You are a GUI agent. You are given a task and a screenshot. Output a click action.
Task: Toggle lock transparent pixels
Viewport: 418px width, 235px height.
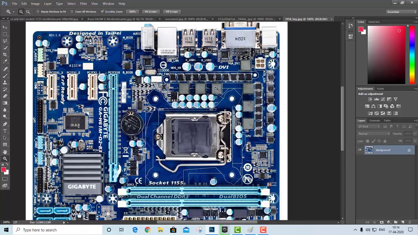[367, 141]
